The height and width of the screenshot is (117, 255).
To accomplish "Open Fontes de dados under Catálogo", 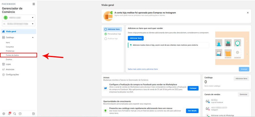I will [19, 55].
